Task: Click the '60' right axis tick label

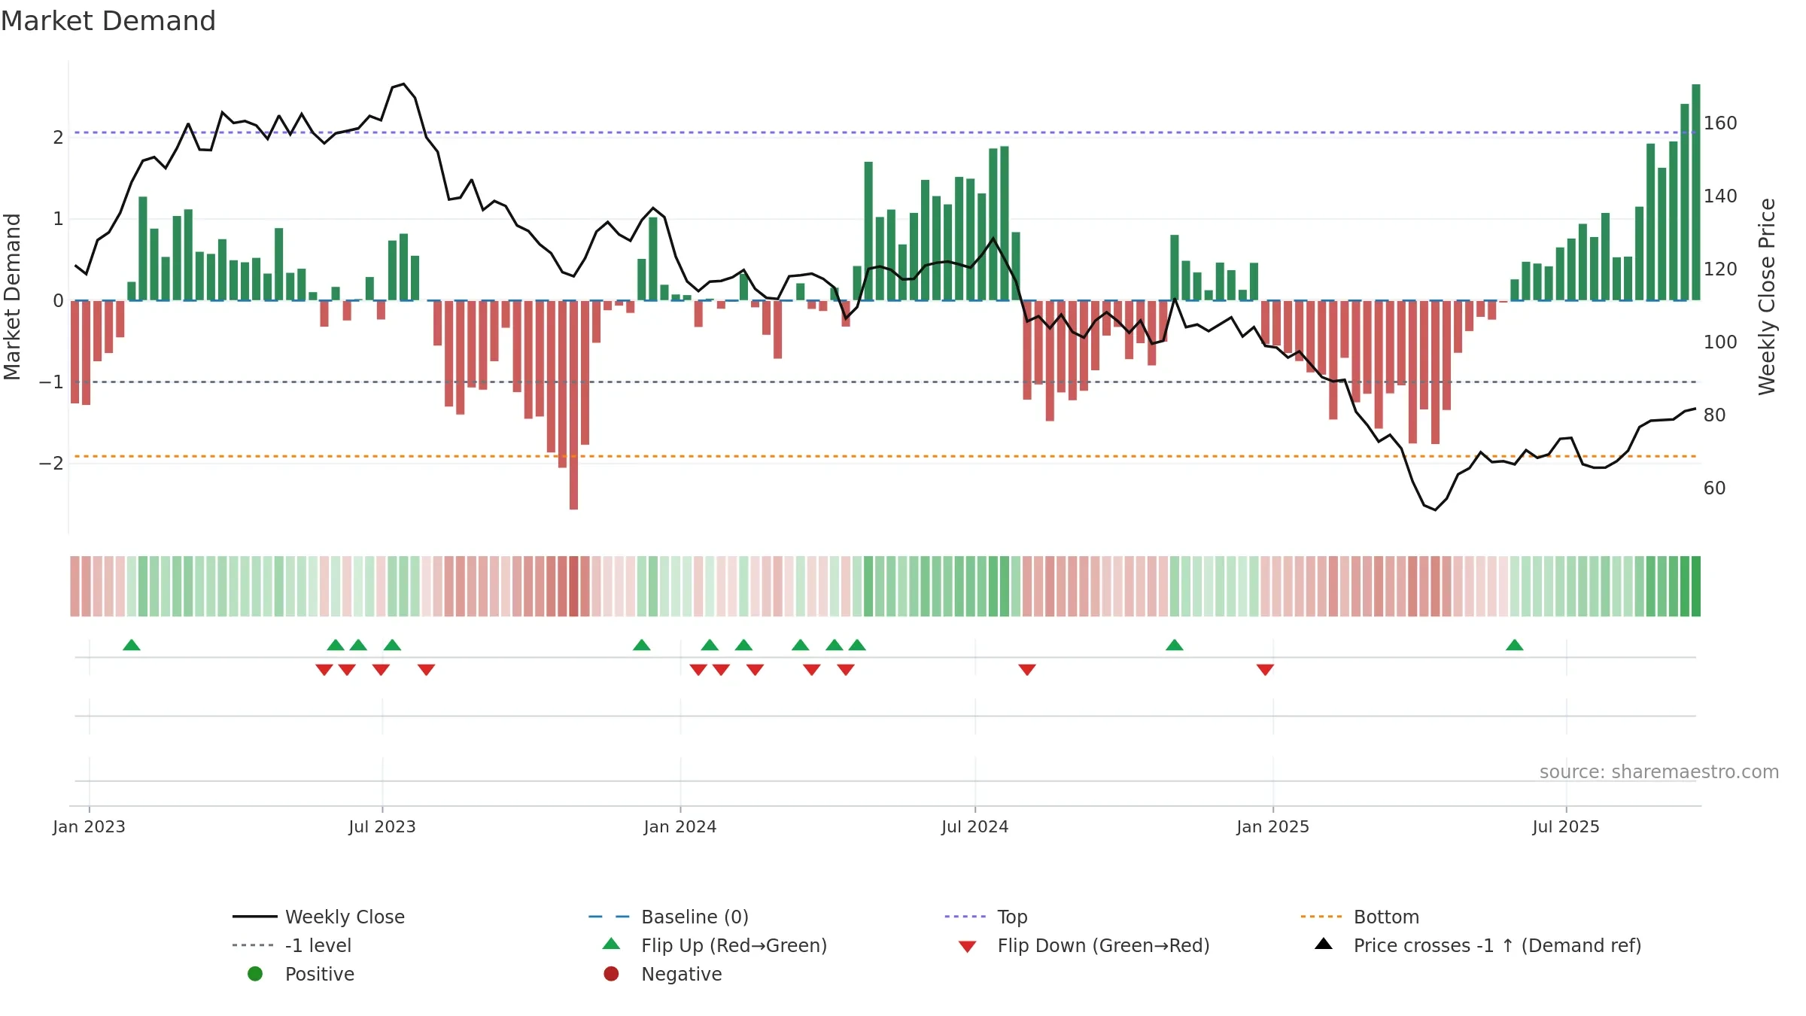Action: pos(1714,488)
